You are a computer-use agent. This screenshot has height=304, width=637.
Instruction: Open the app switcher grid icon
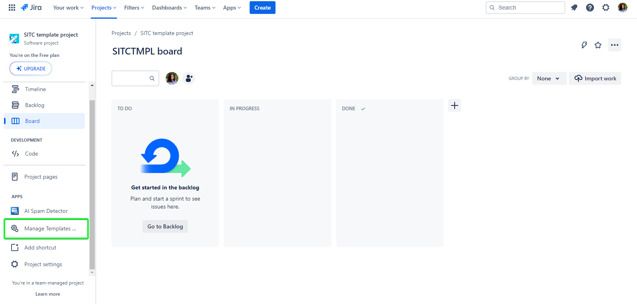pyautogui.click(x=12, y=8)
